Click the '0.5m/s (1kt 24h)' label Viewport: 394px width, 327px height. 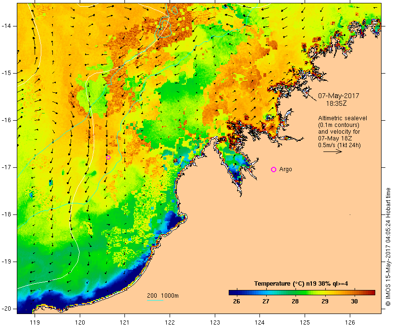339,145
